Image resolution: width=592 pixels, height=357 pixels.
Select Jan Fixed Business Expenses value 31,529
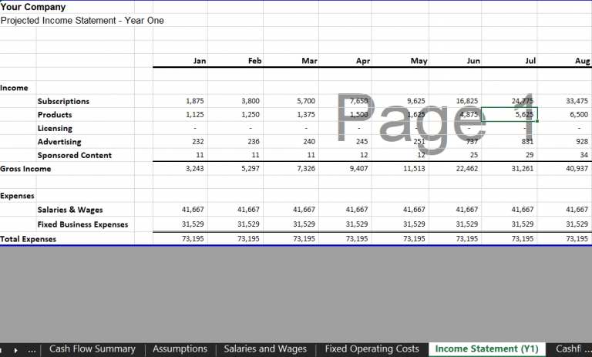point(193,224)
